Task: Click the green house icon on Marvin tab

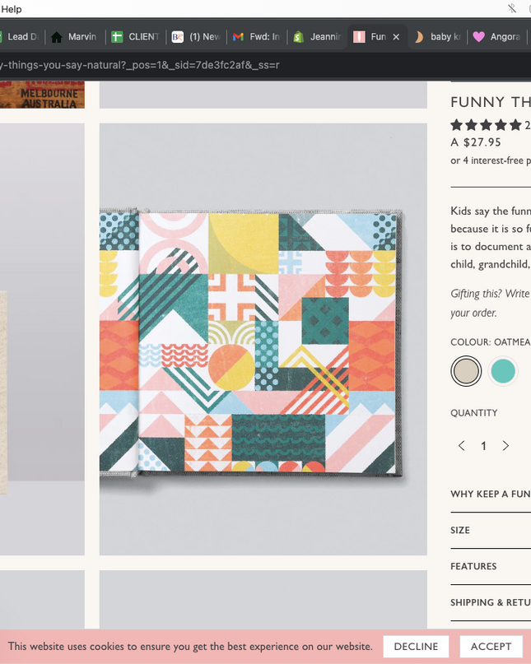Action: point(56,37)
